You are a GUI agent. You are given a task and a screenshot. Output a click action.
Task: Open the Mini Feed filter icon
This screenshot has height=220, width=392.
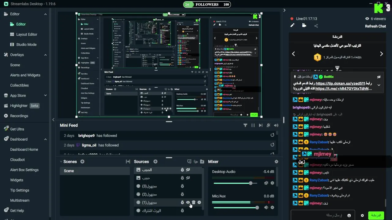coord(245,125)
